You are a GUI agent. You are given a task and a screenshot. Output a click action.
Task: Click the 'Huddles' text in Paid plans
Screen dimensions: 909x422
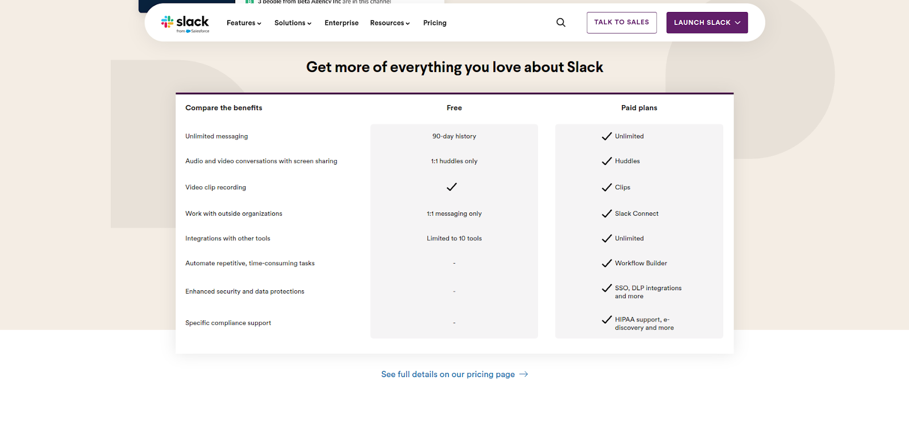[x=627, y=161]
